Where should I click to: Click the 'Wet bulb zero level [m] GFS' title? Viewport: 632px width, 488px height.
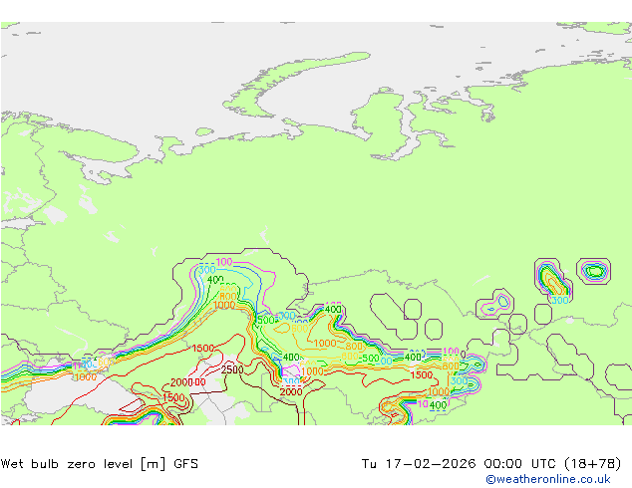[x=99, y=464]
